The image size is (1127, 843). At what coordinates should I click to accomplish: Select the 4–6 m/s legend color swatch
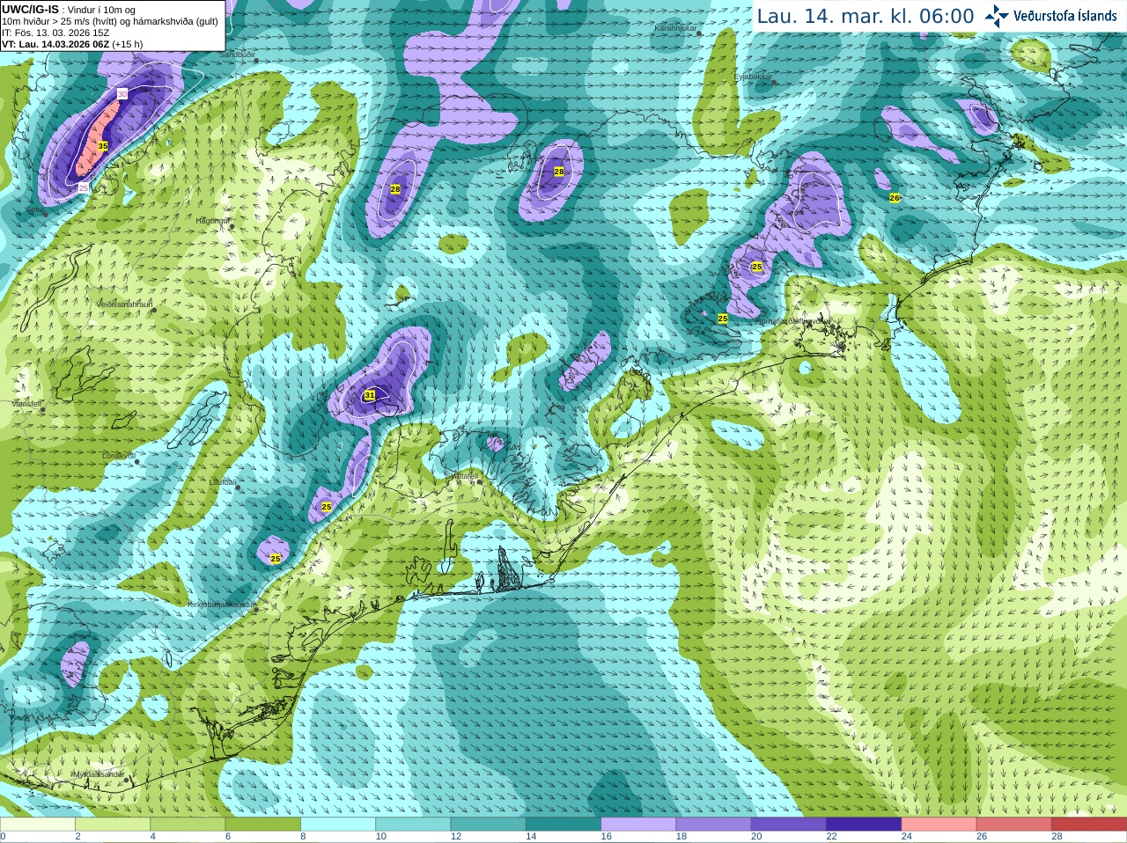[x=188, y=825]
